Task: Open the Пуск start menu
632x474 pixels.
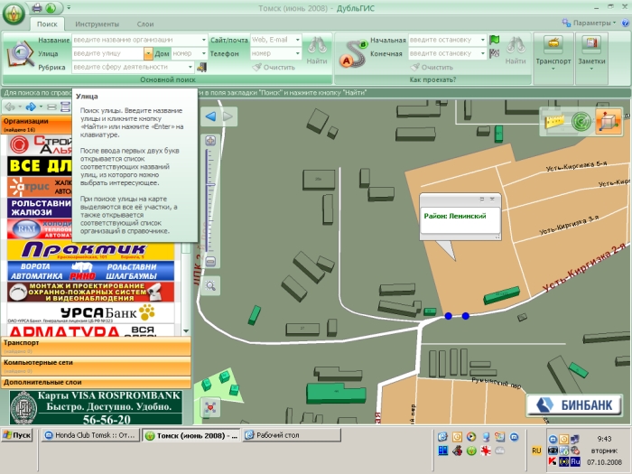Action: click(16, 435)
